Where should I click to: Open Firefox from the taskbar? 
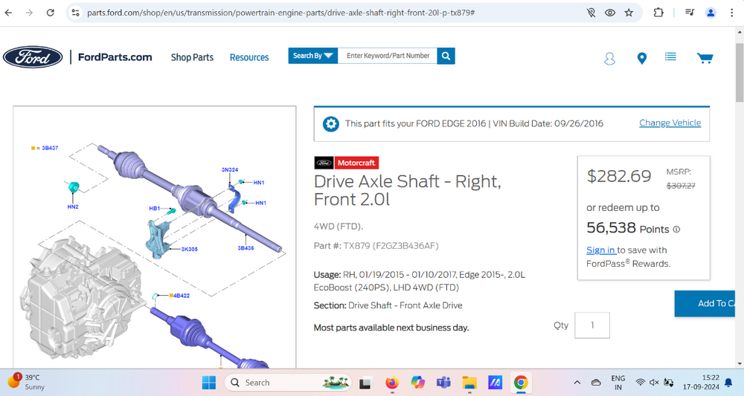click(392, 383)
